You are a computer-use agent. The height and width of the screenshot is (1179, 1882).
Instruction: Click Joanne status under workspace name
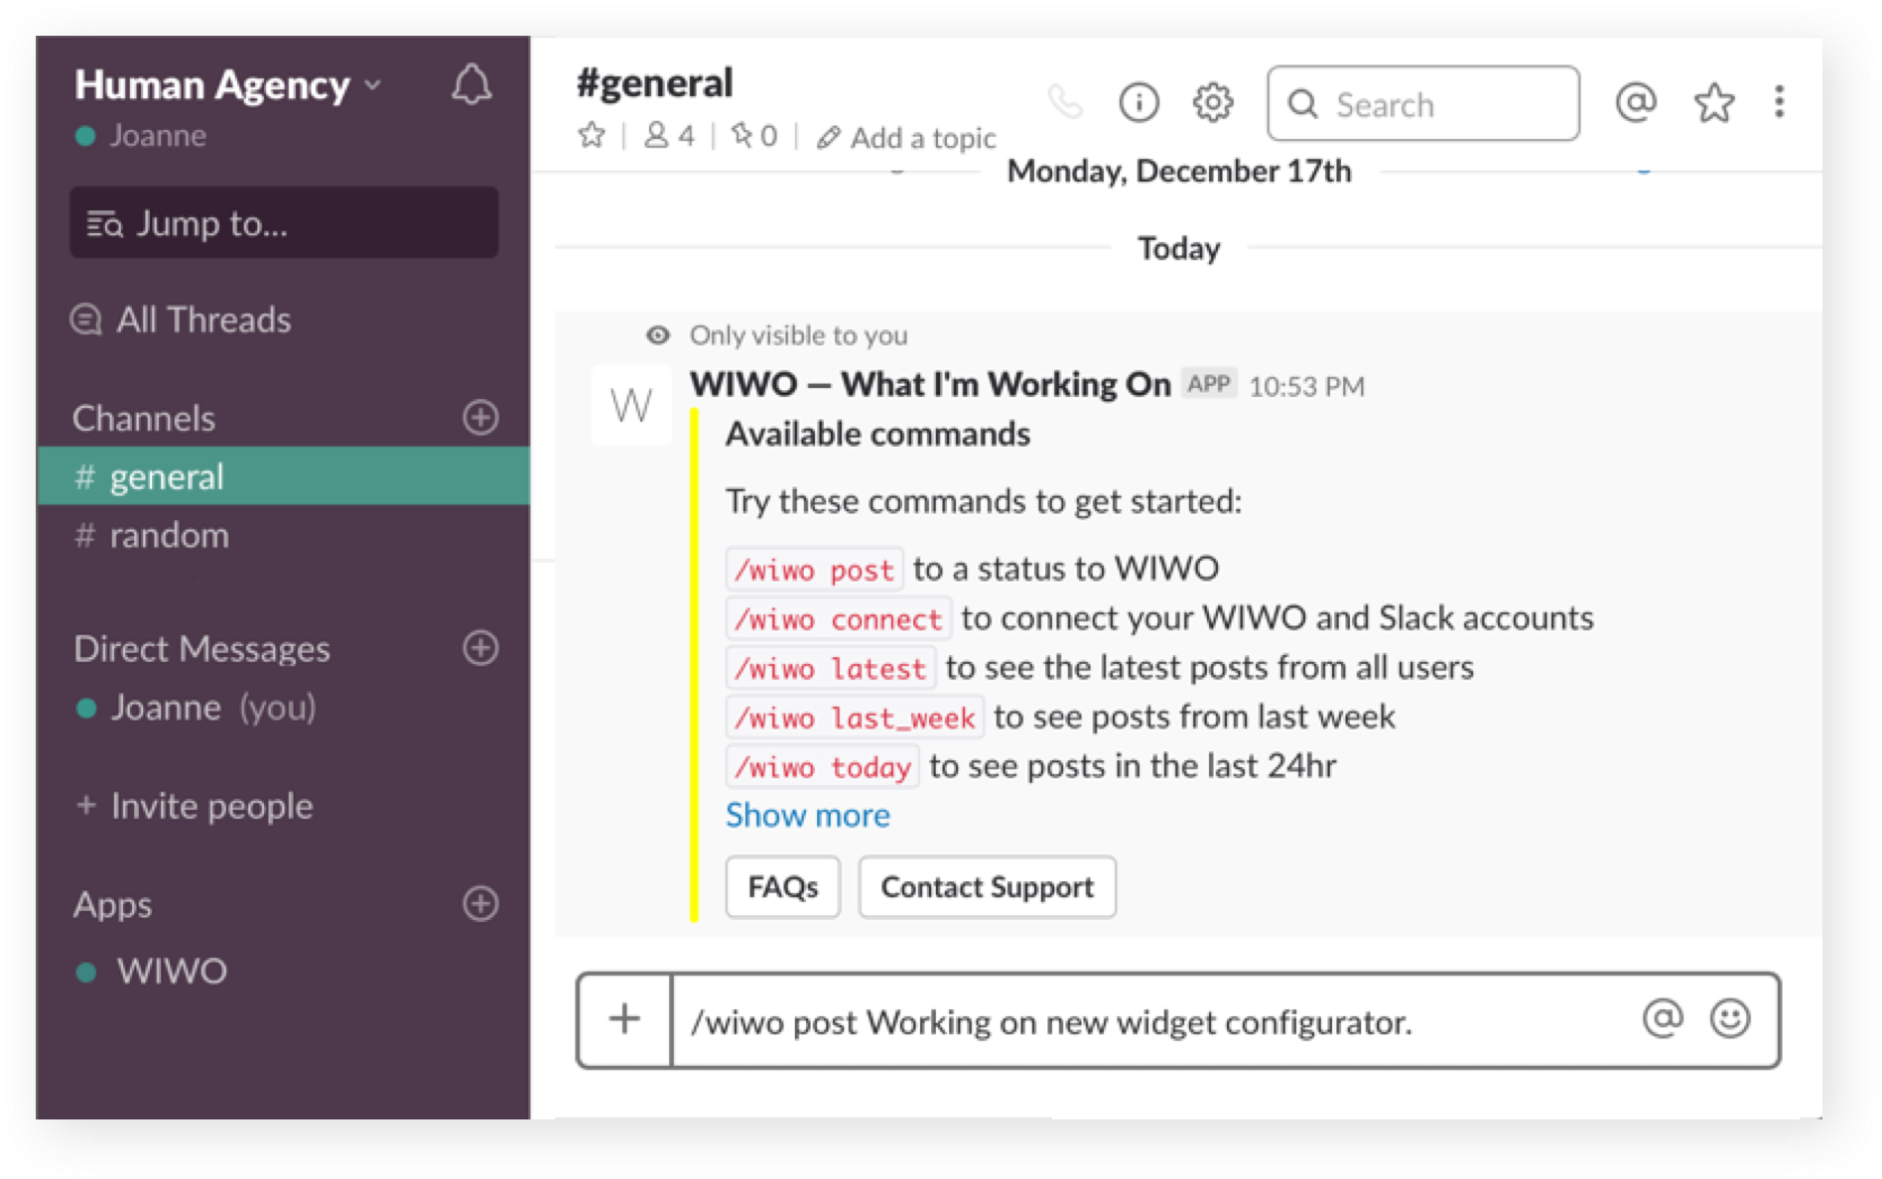tap(141, 135)
